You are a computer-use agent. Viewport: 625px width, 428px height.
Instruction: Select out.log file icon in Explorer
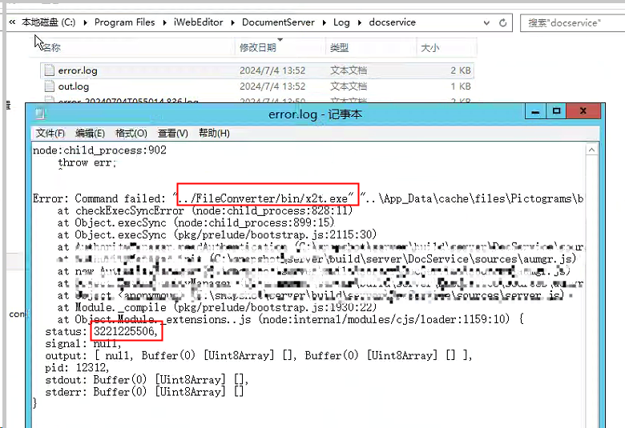[49, 86]
